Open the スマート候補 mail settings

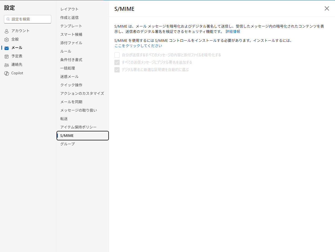pyautogui.click(x=83, y=34)
